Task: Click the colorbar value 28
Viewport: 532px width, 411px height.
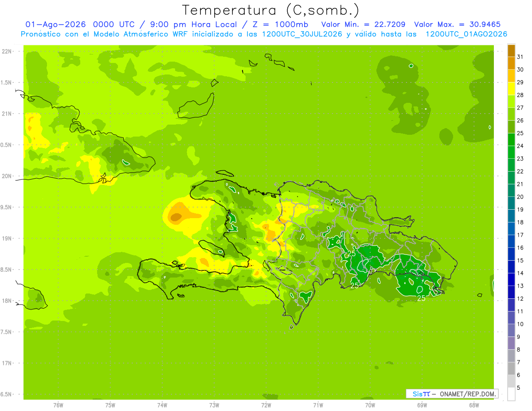Action: 520,95
